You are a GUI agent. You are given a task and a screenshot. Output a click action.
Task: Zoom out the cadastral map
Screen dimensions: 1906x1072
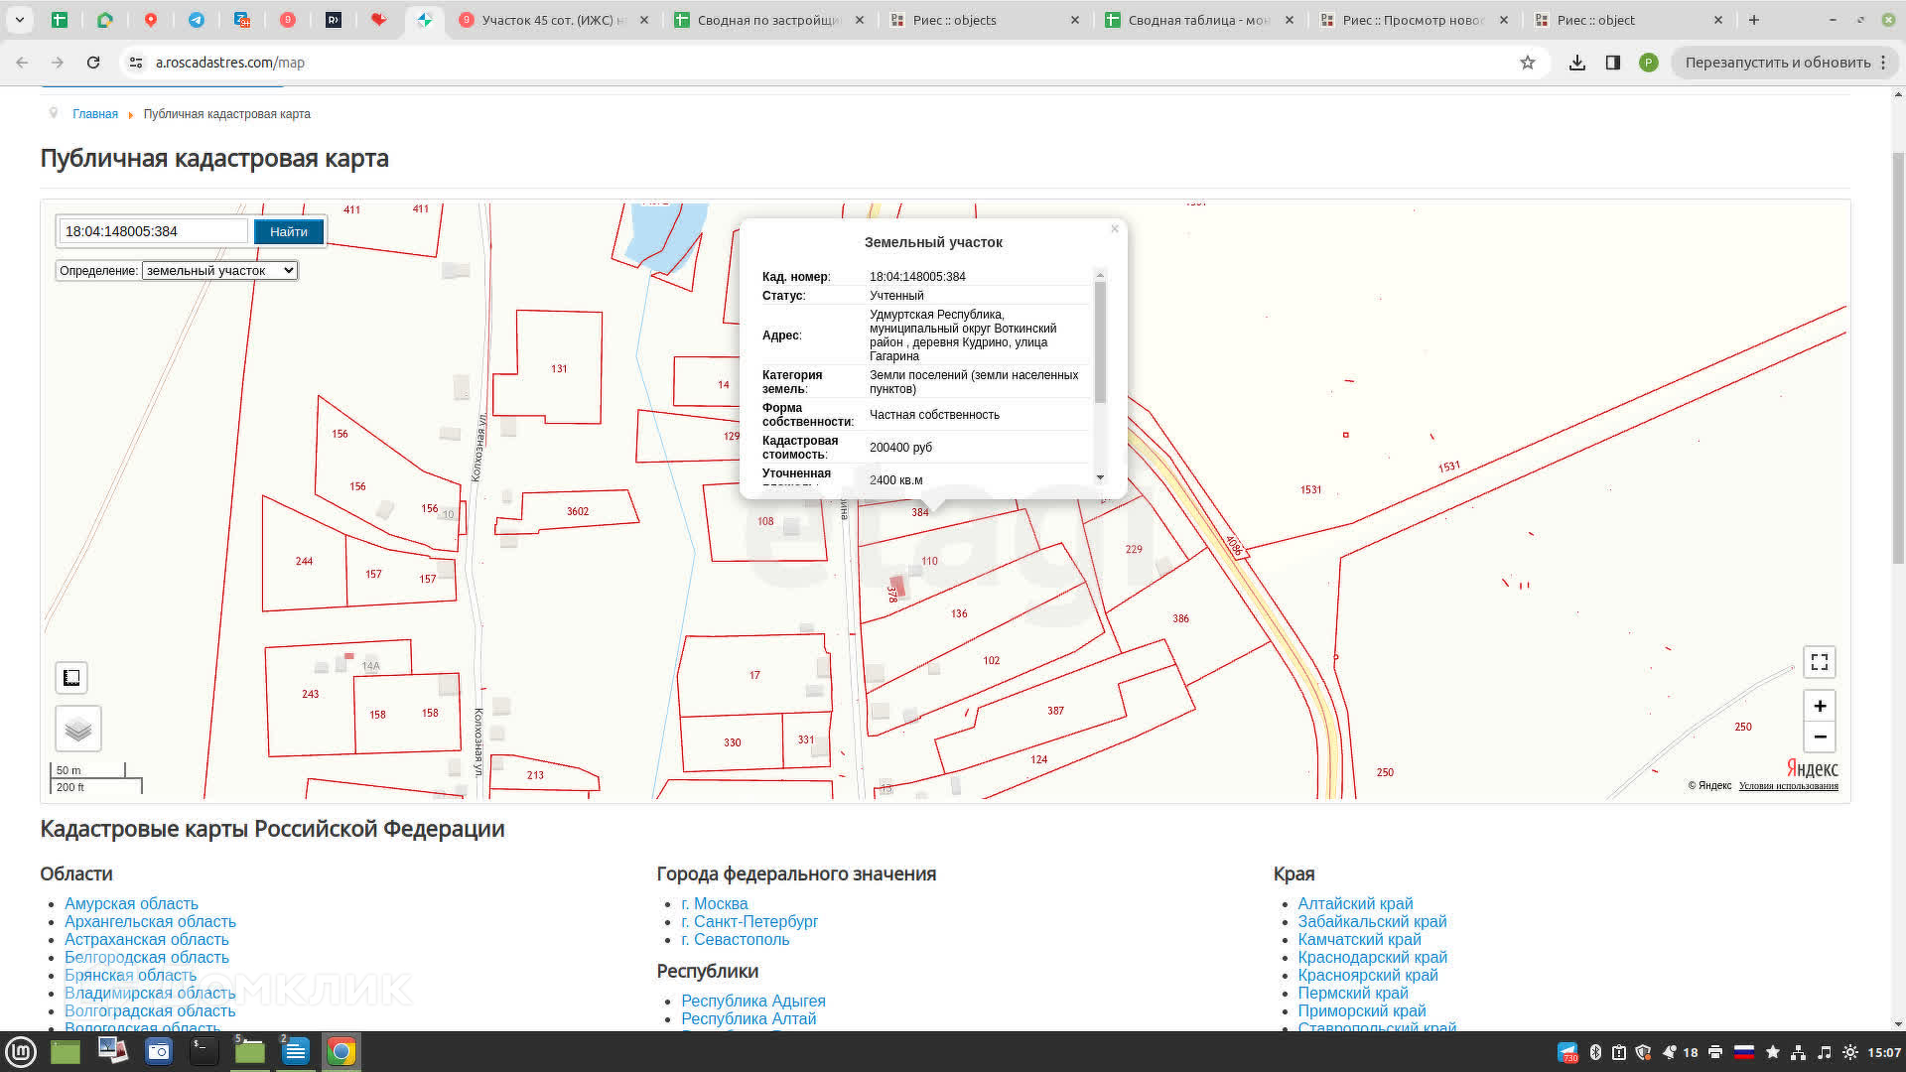1819,737
